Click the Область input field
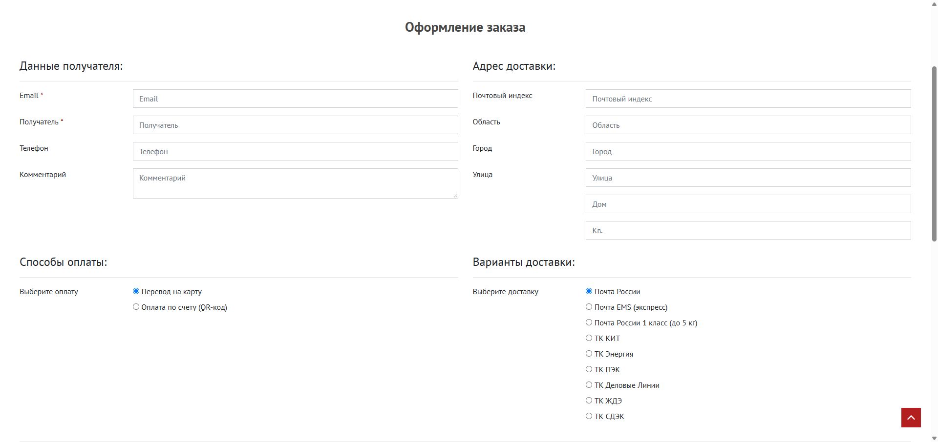938x442 pixels. click(748, 125)
